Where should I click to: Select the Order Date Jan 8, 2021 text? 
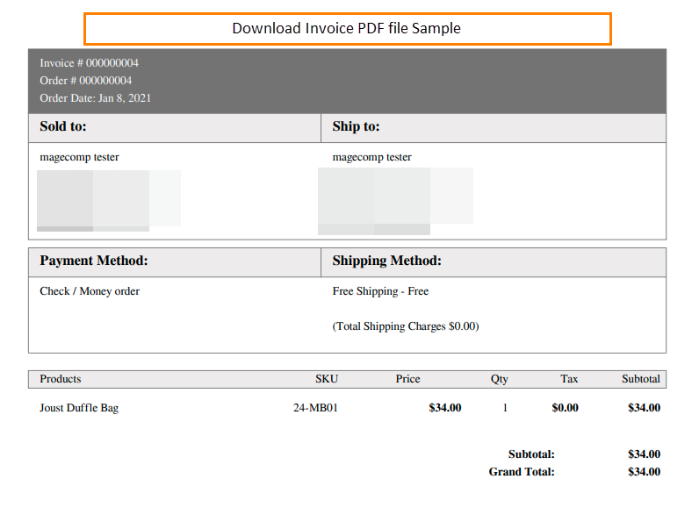[x=95, y=98]
